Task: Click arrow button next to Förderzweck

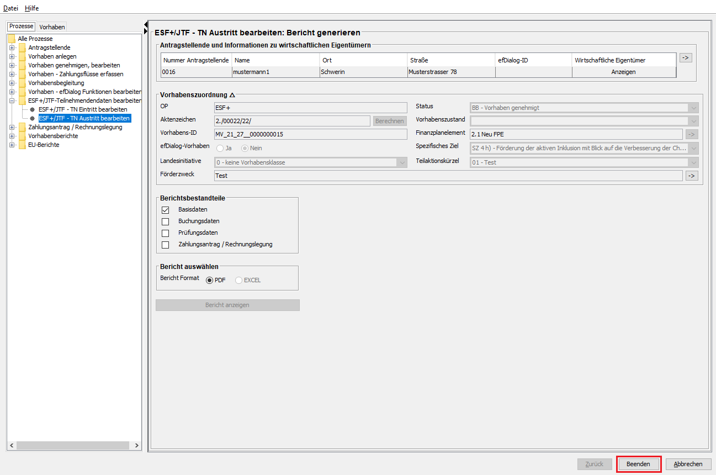Action: click(692, 176)
